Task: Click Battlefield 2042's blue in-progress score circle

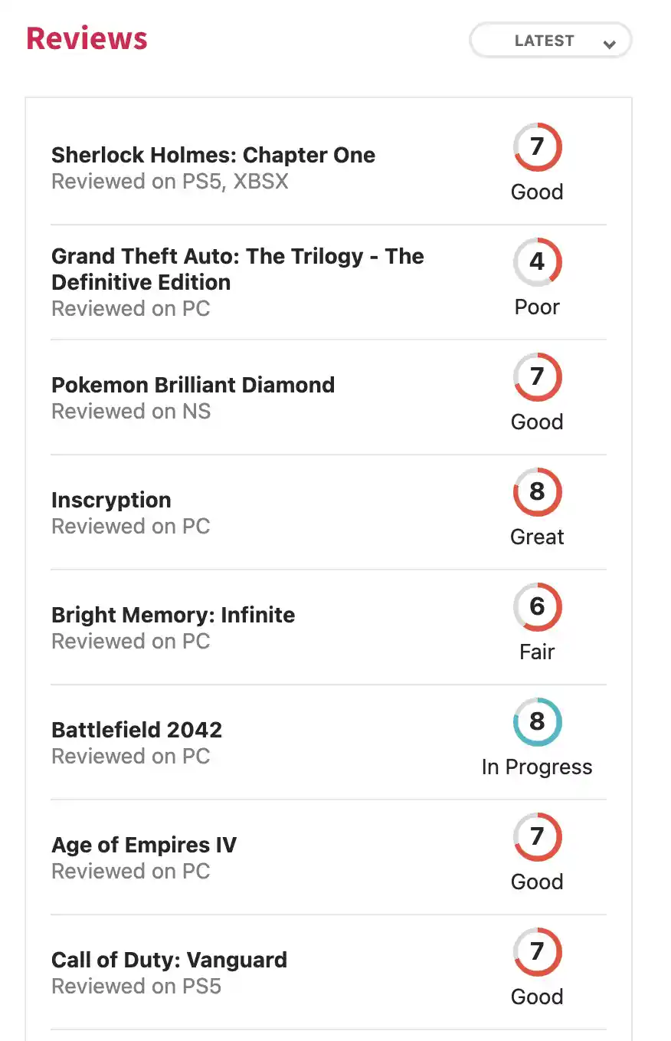Action: 537,722
